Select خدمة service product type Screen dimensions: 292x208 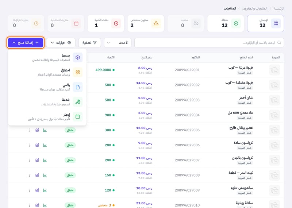47,102
